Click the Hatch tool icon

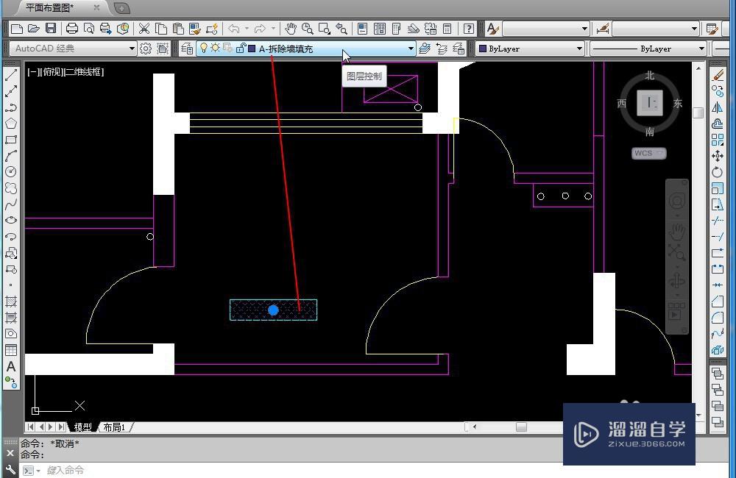click(x=11, y=302)
